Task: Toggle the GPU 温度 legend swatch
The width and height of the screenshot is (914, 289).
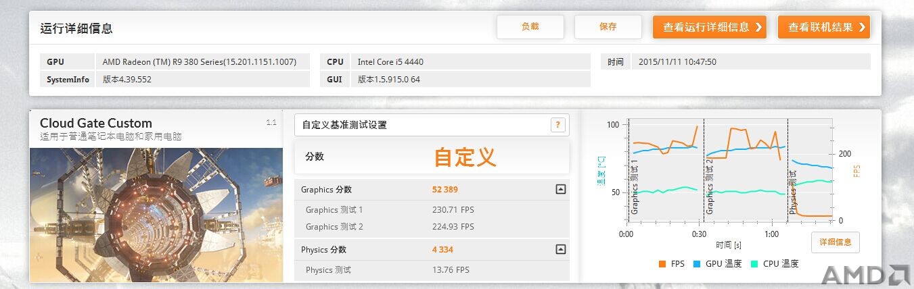Action: click(x=698, y=264)
